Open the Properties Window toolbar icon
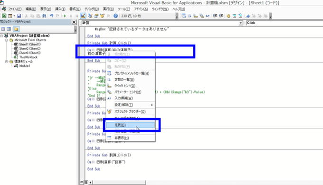 (x=96, y=16)
